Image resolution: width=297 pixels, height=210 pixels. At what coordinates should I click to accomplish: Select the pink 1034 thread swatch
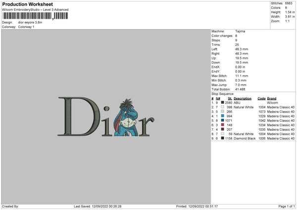223,125
